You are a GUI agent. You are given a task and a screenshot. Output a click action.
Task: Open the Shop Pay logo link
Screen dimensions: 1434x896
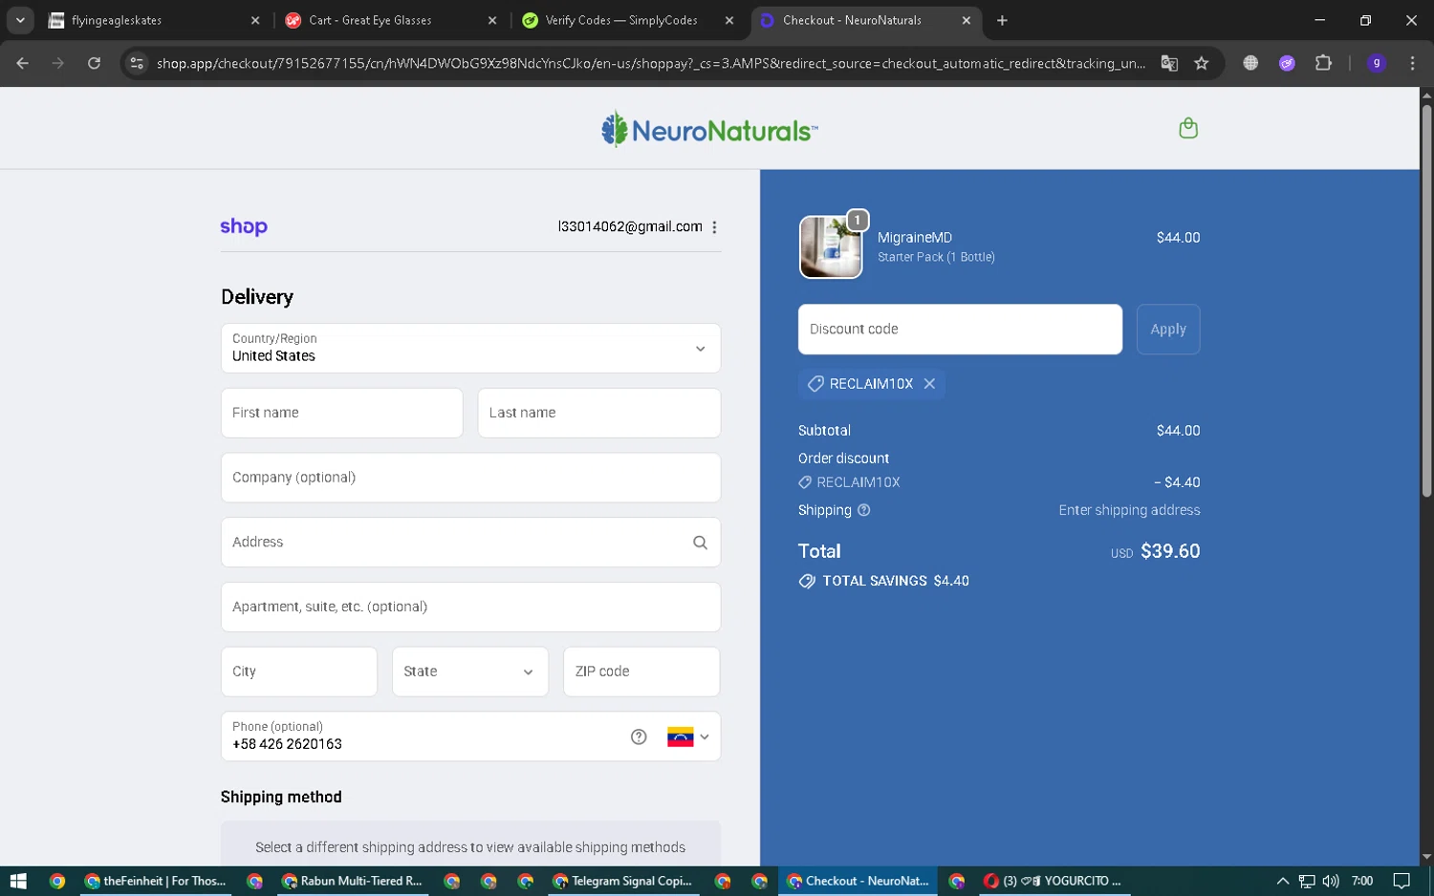pyautogui.click(x=244, y=226)
